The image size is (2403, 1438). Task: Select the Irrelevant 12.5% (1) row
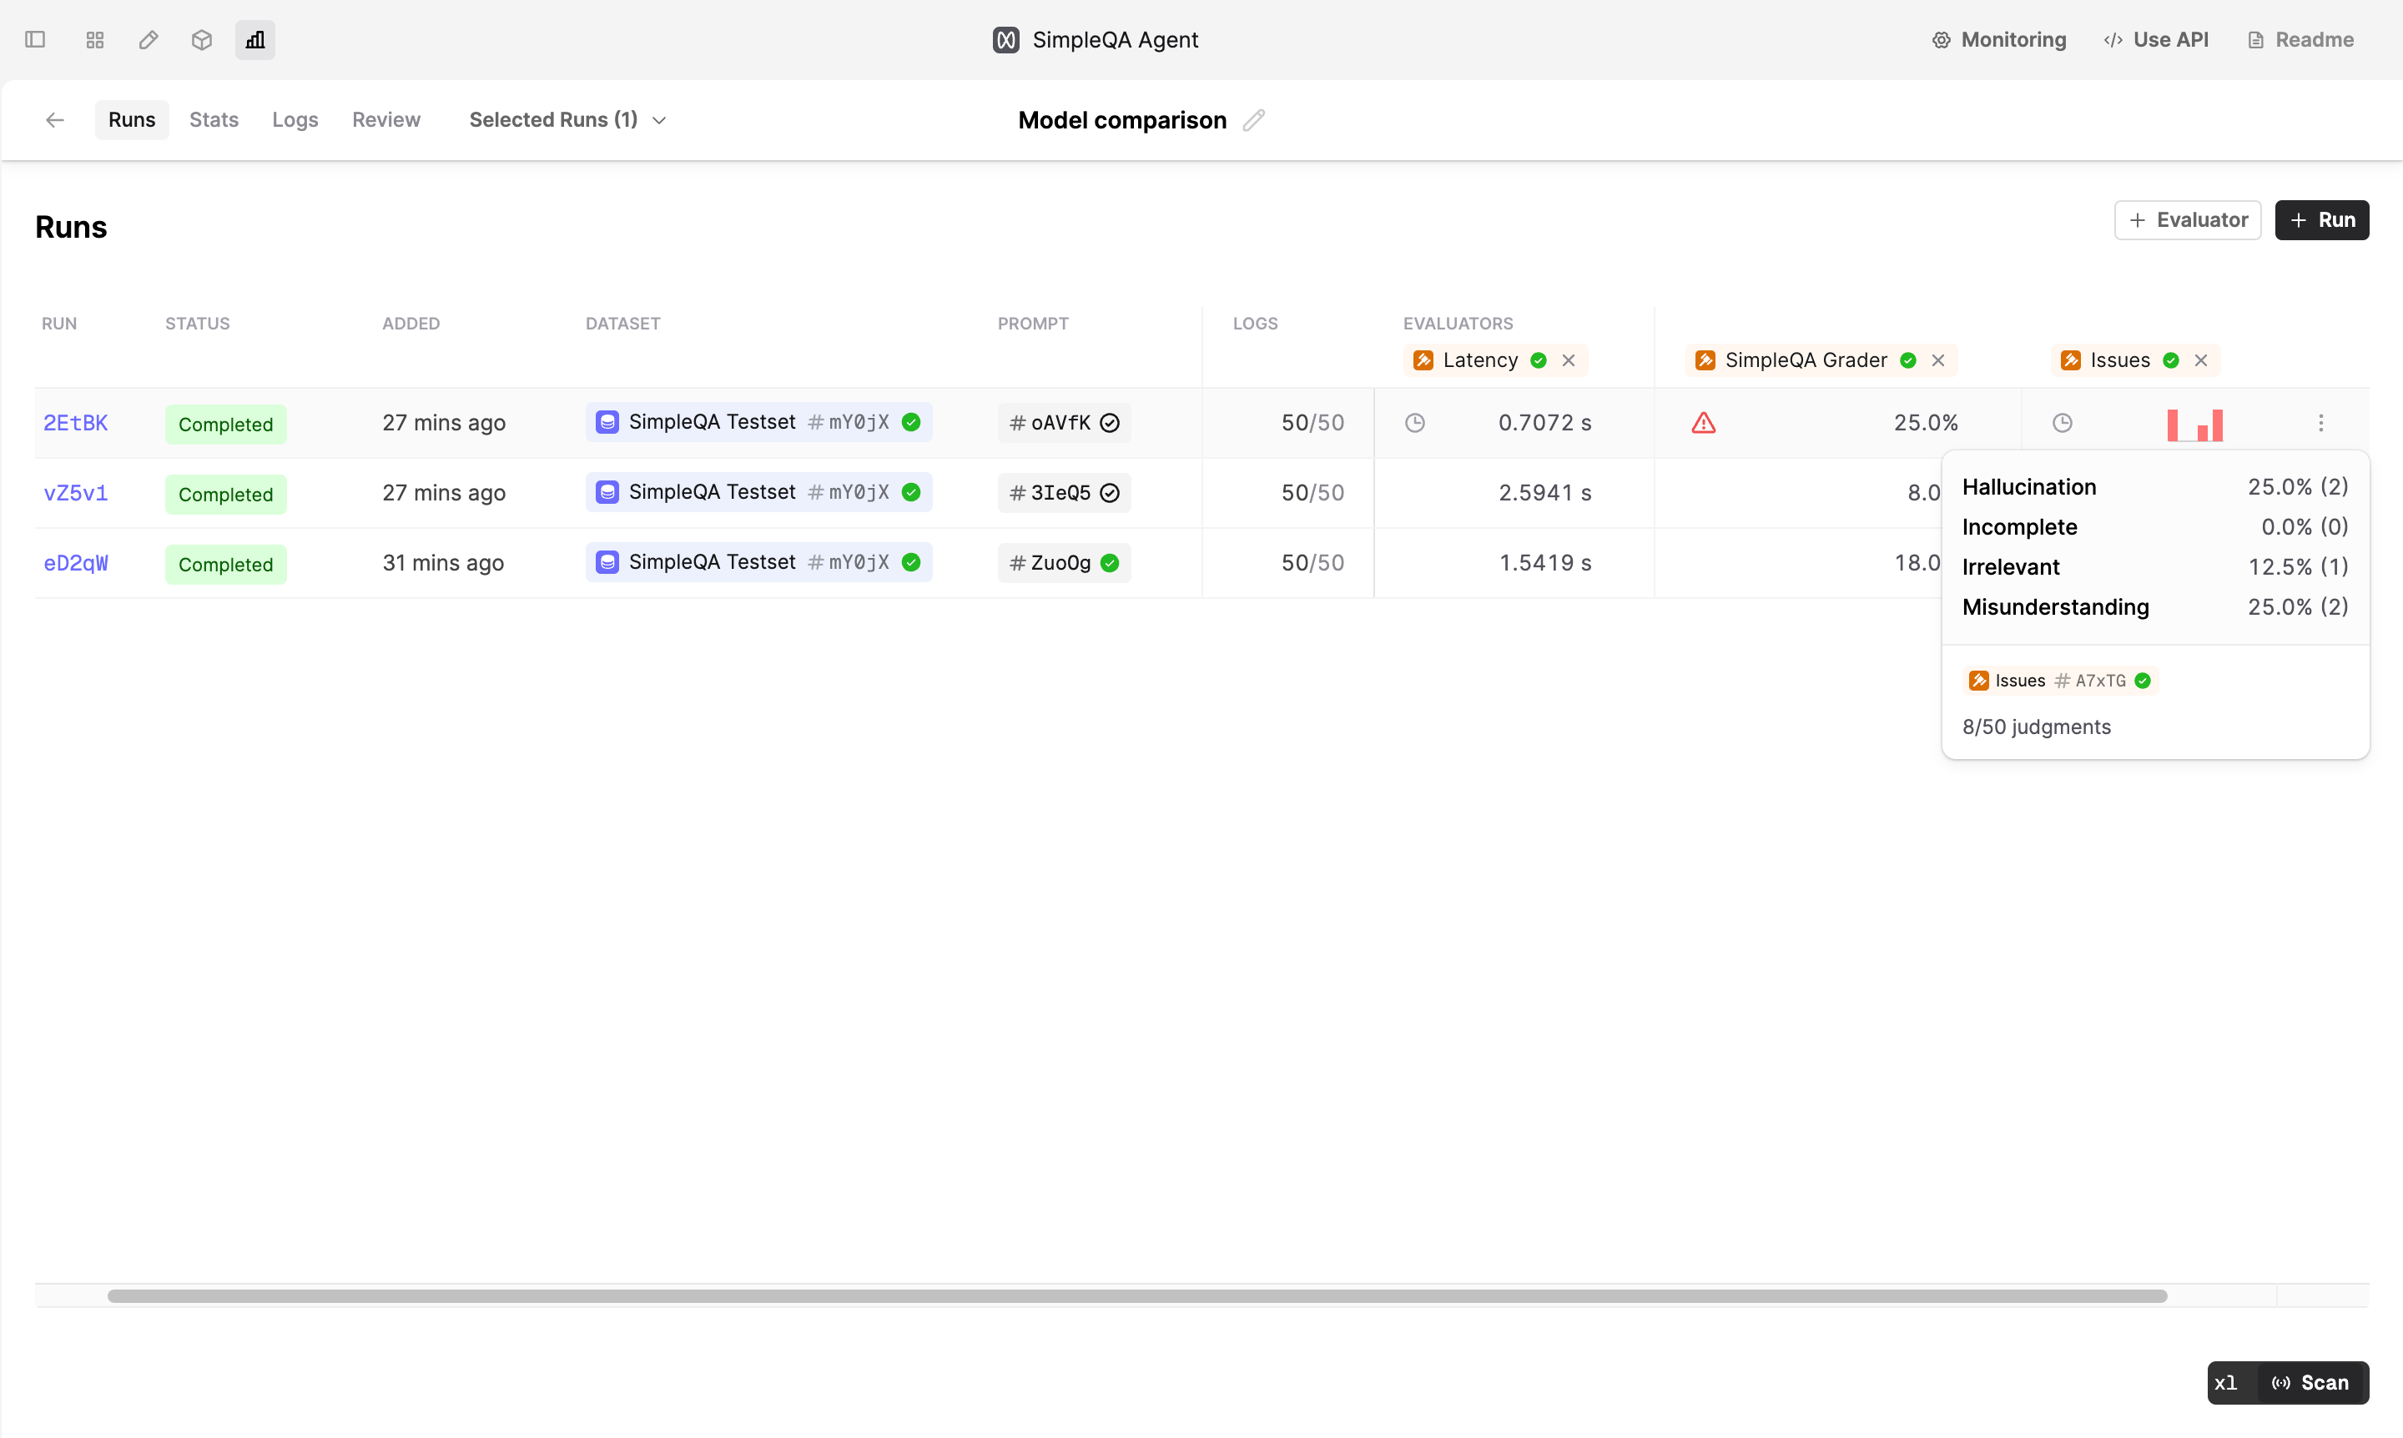pos(2155,567)
